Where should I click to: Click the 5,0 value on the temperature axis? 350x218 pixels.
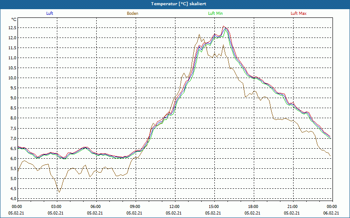click(13, 178)
